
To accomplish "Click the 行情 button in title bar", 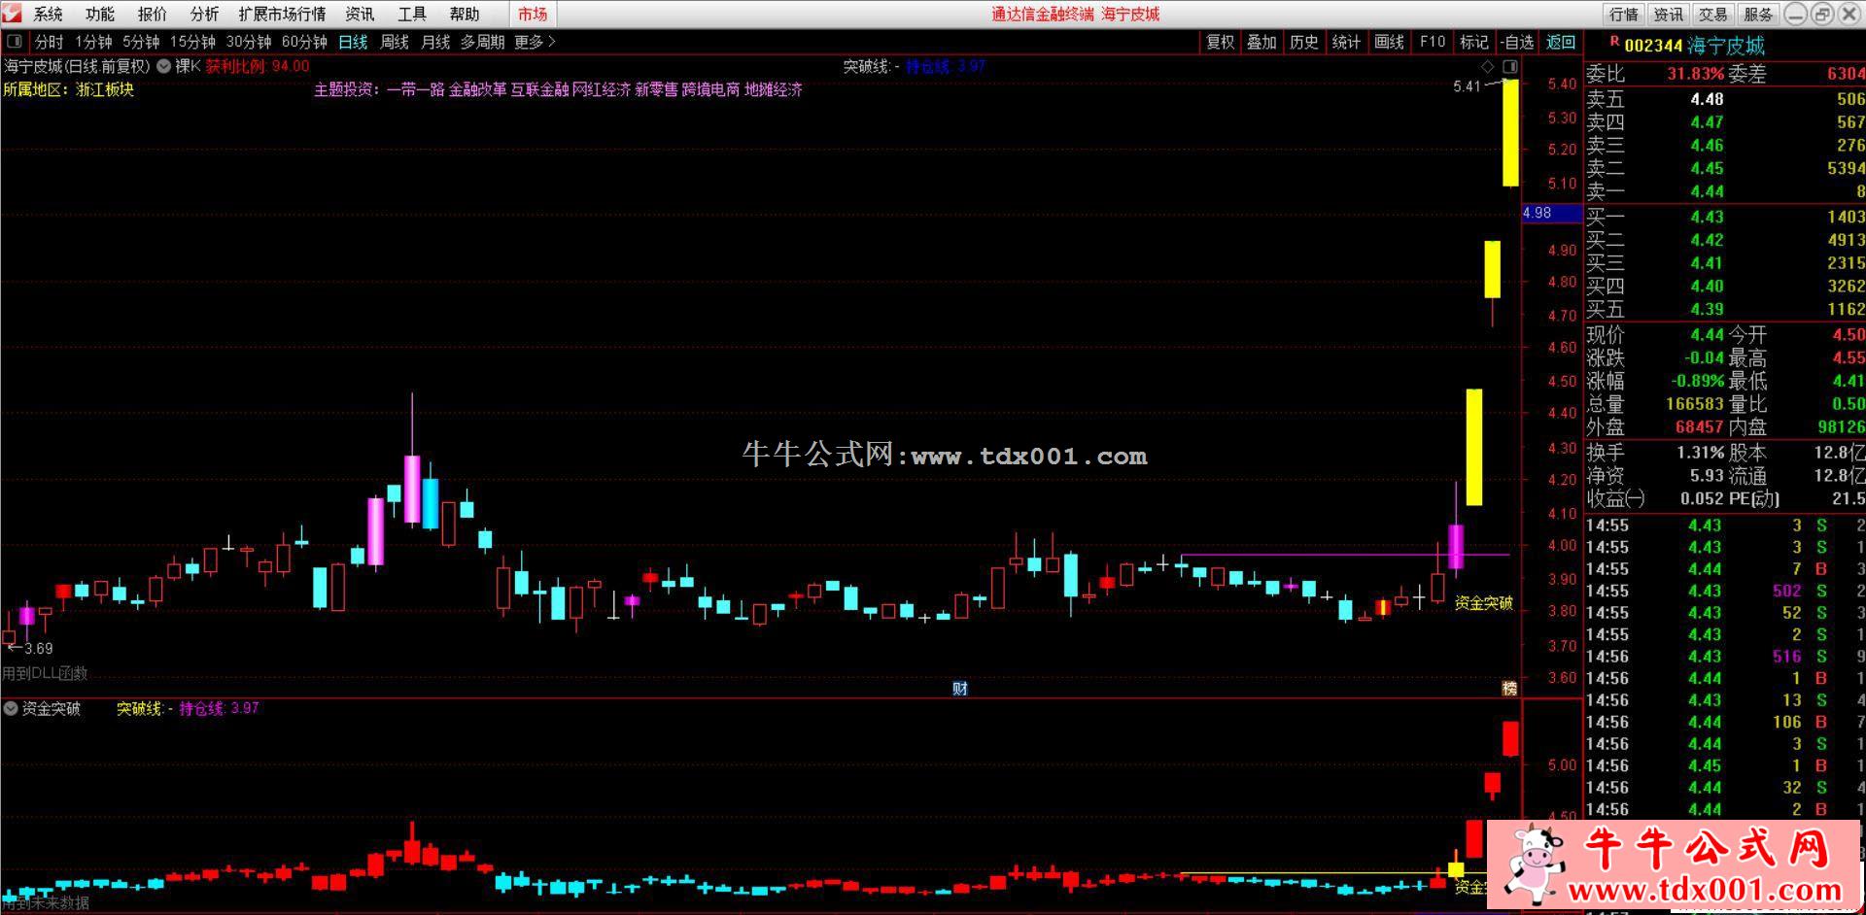I will click(x=1623, y=14).
